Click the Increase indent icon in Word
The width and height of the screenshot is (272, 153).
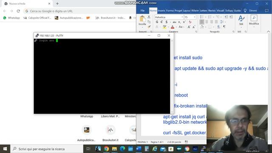coord(231,17)
